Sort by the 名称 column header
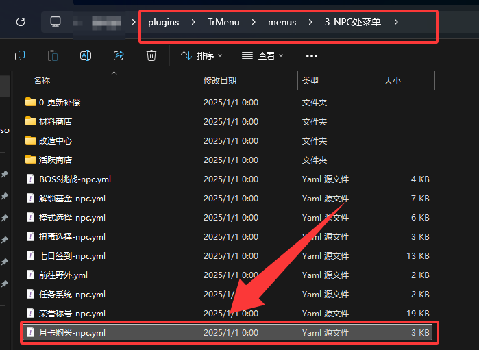Screen dimensions: 479x350 42,81
